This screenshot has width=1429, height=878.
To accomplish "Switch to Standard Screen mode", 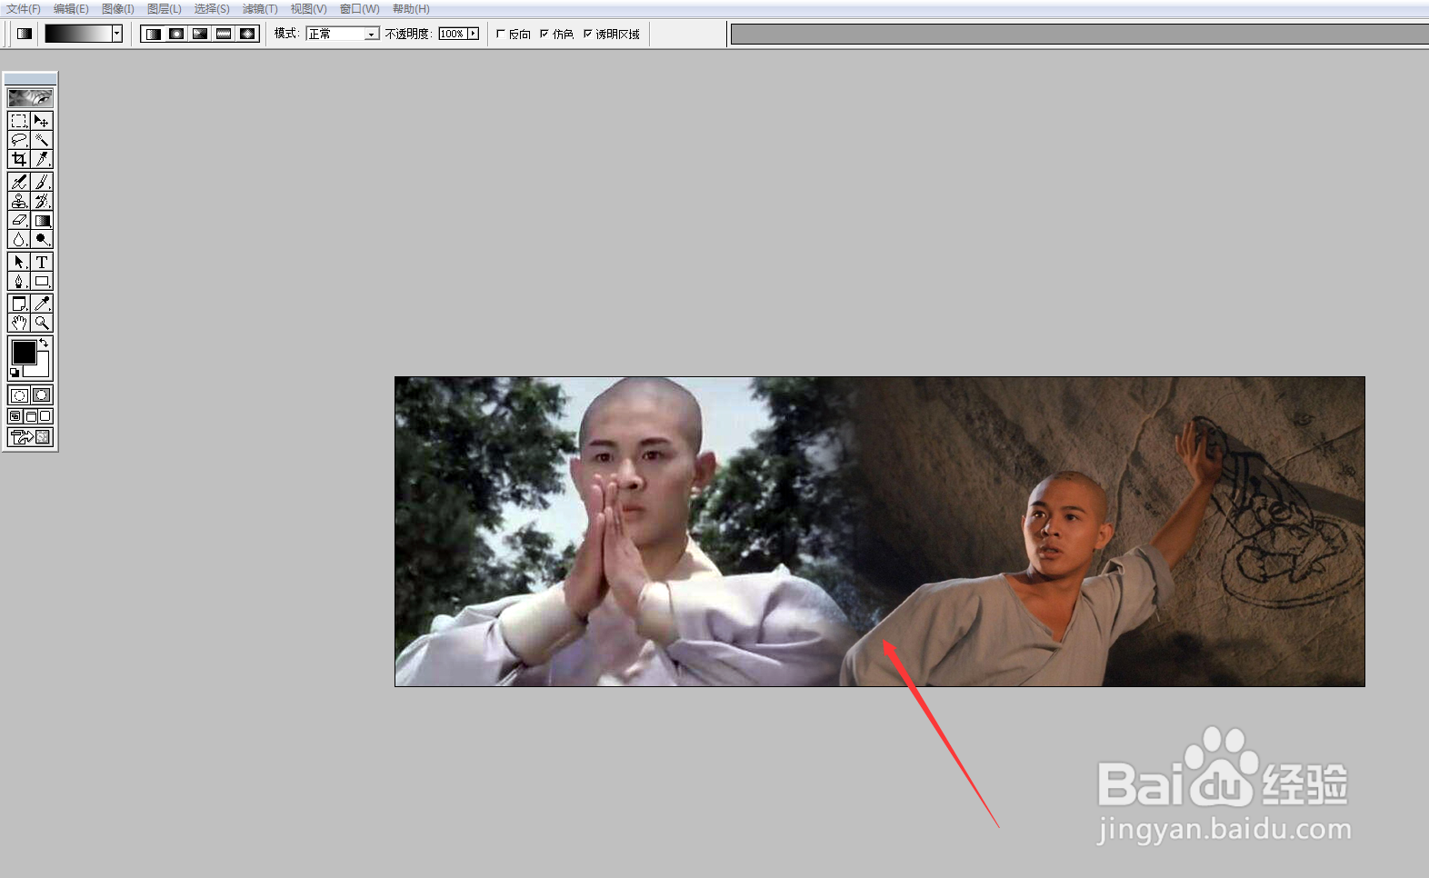I will pos(15,416).
